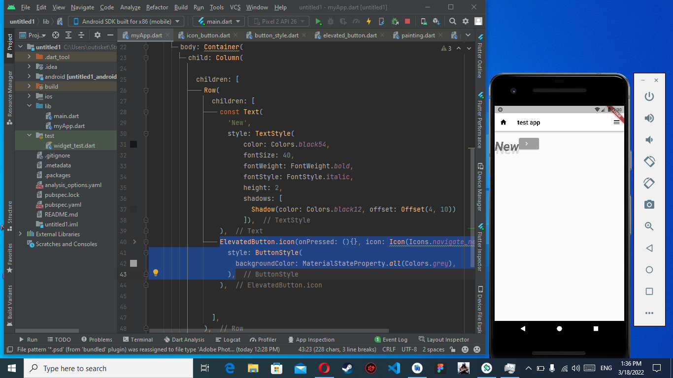Tap the hamburger menu in the test app
The image size is (673, 378).
pos(616,123)
